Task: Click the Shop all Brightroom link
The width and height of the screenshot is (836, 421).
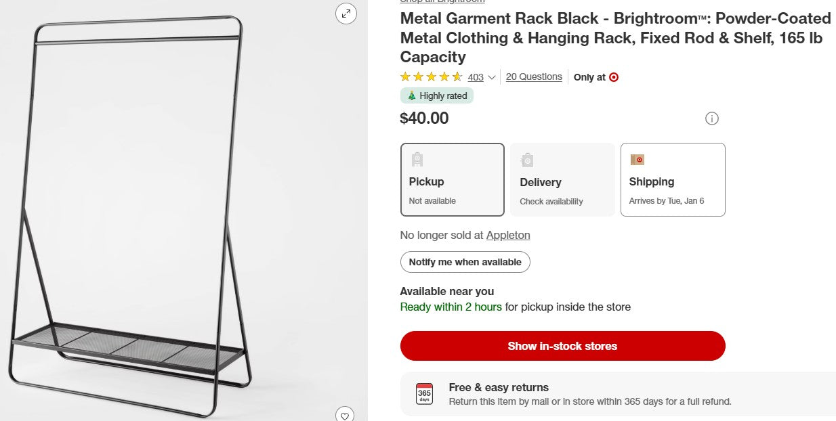Action: tap(442, 1)
